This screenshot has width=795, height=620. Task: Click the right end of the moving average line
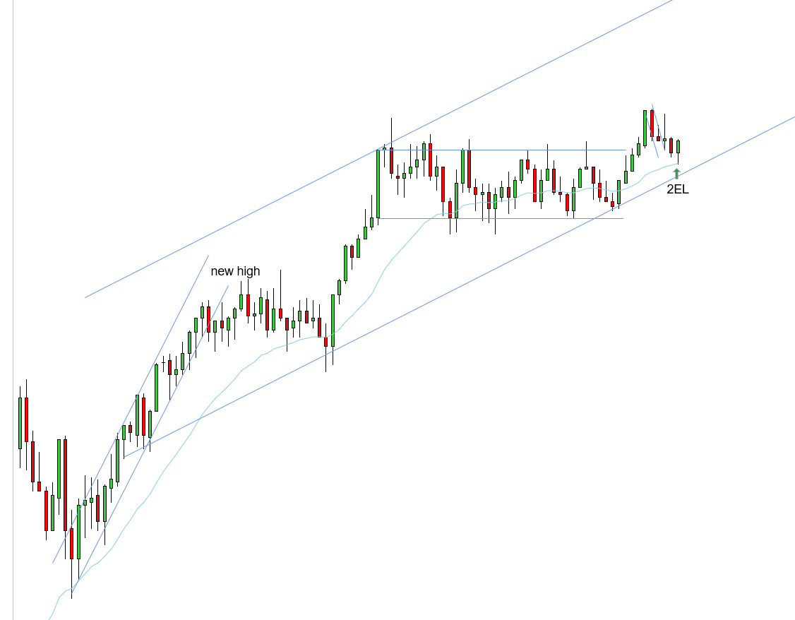click(676, 164)
